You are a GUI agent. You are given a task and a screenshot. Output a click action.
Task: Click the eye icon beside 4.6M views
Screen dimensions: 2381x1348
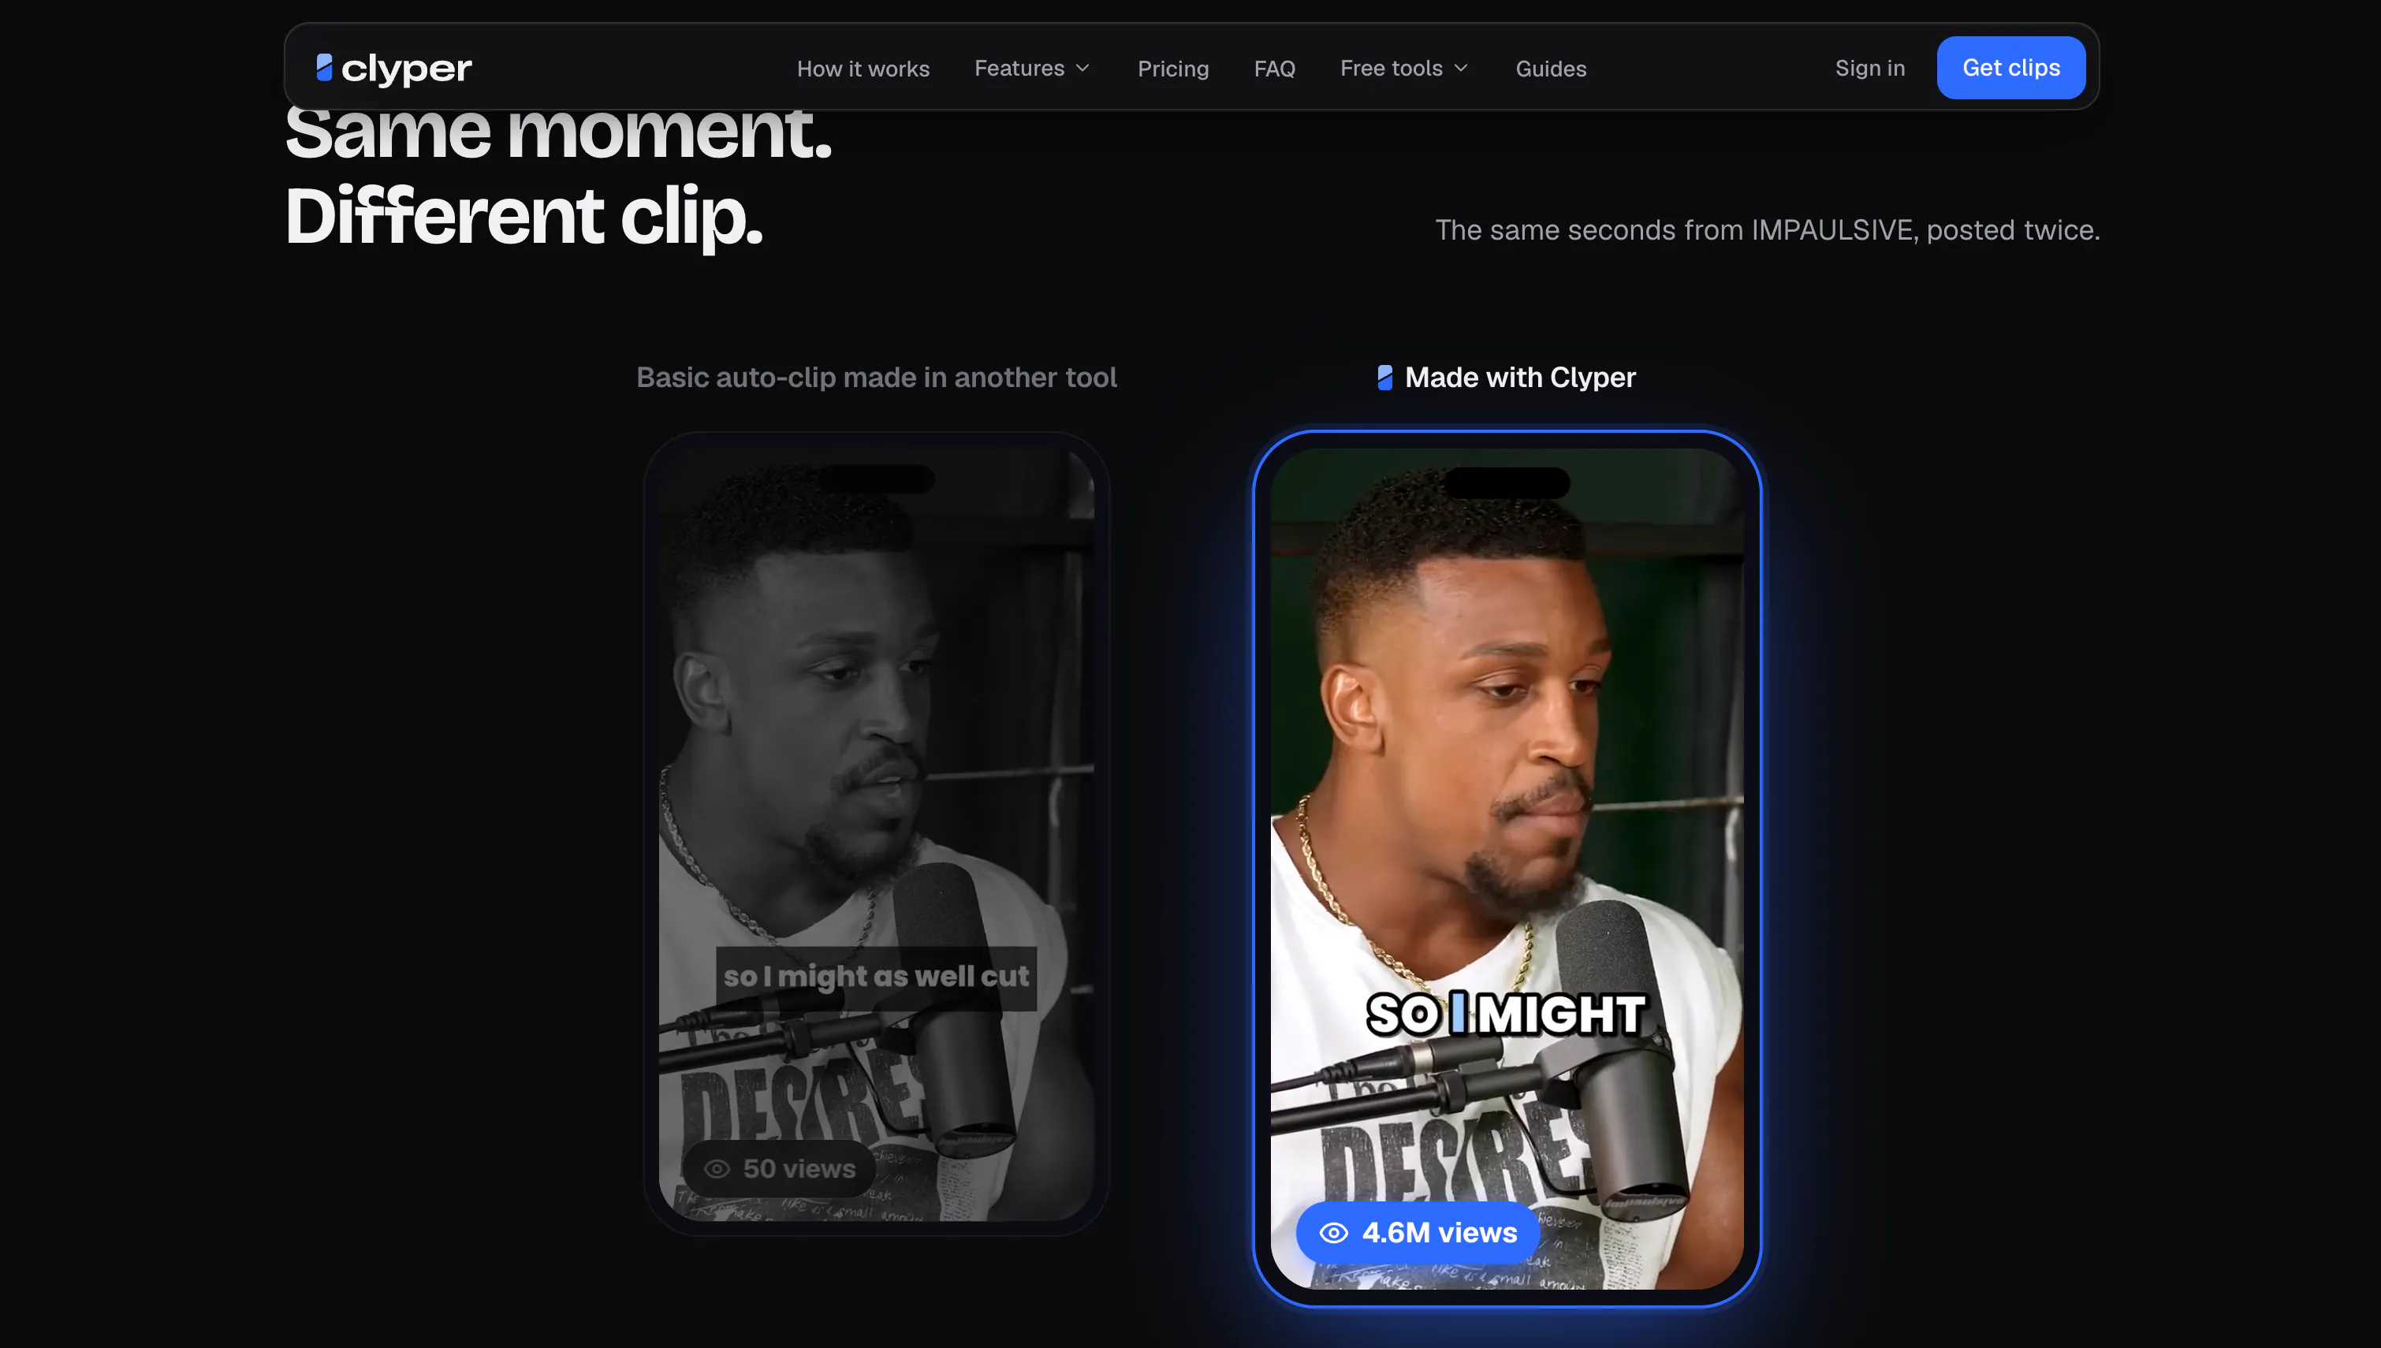1333,1232
